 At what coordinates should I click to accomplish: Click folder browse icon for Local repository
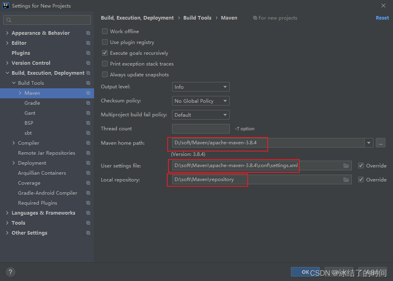(x=346, y=179)
